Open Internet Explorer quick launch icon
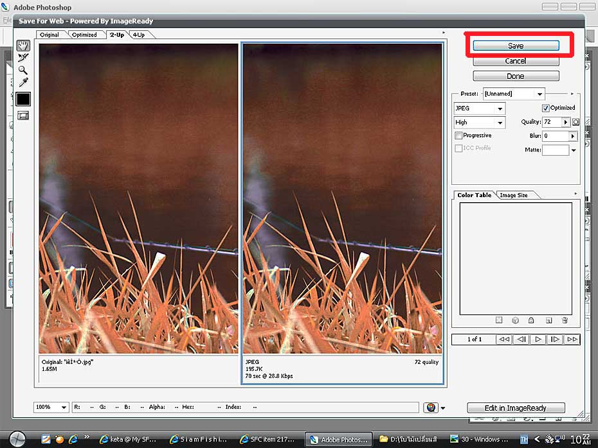 coord(73,439)
